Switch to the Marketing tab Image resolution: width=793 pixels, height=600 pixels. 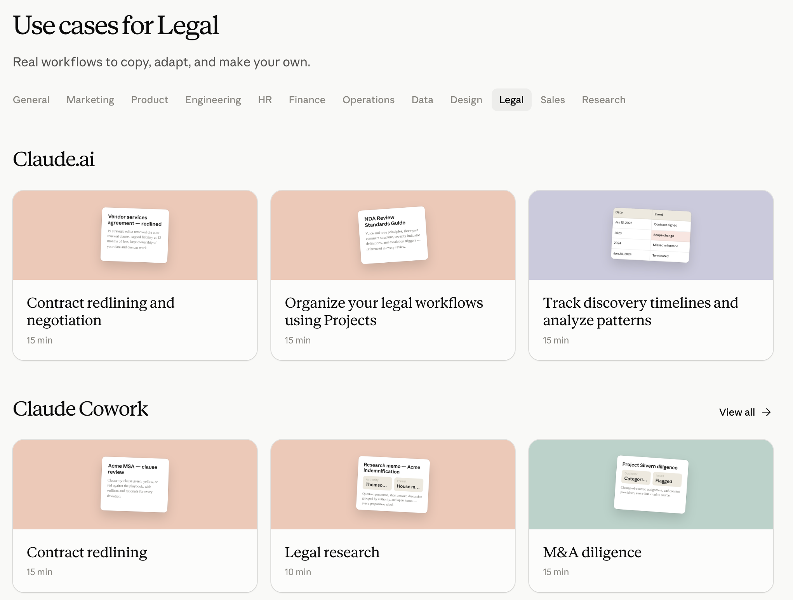point(90,100)
